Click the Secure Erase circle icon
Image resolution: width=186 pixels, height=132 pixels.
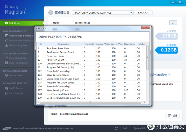[7, 75]
